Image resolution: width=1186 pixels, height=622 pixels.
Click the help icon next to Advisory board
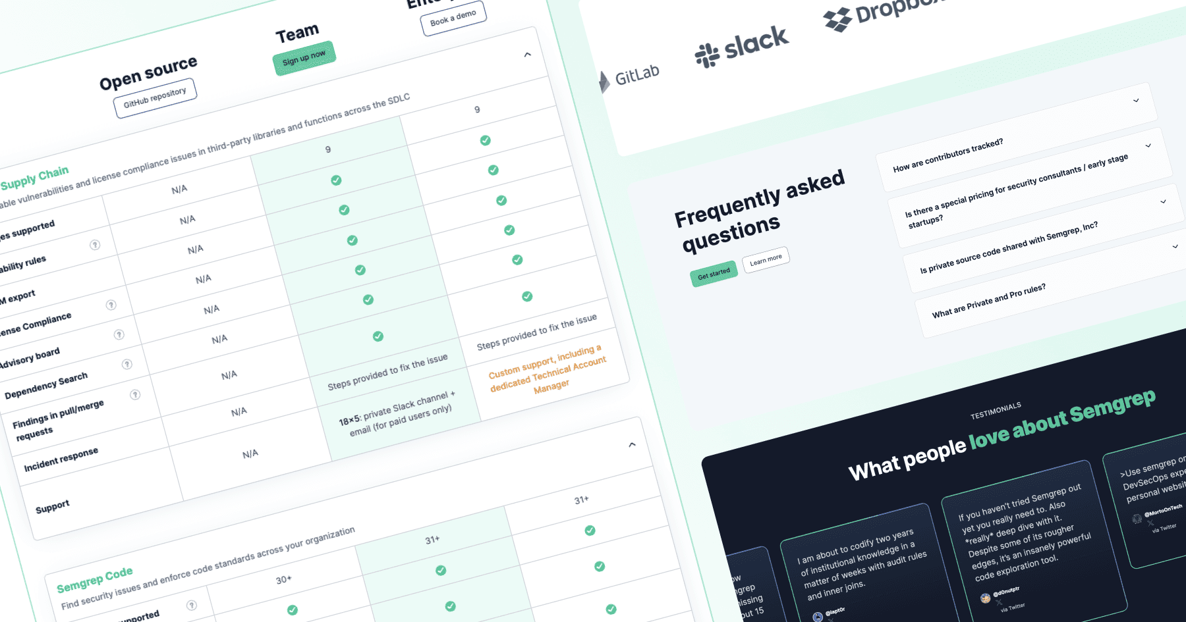tap(119, 336)
